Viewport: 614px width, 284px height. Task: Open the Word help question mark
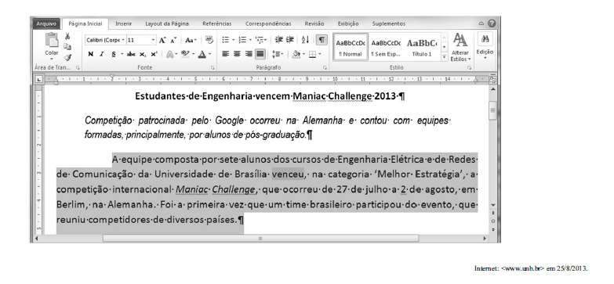coord(492,23)
